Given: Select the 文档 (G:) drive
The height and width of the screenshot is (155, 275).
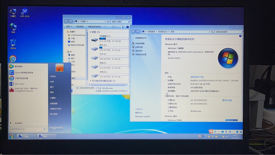Looking at the screenshot, I should pyautogui.click(x=110, y=75).
